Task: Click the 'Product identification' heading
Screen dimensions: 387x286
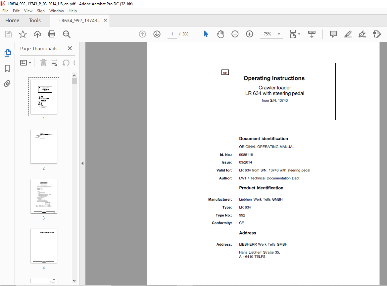Action: (261, 188)
